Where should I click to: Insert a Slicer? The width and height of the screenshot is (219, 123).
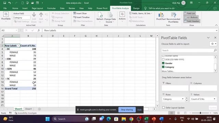[80, 13]
